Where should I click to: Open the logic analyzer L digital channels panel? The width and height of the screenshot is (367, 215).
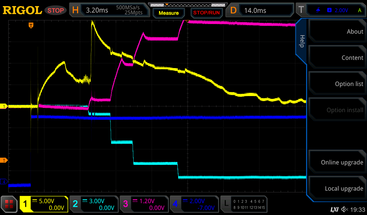coord(244,204)
